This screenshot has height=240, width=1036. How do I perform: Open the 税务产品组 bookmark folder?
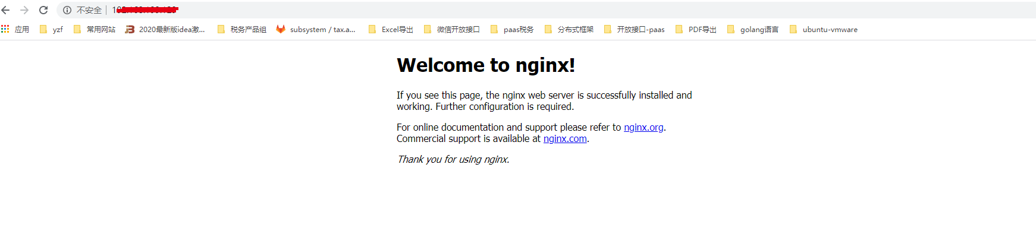tap(242, 29)
